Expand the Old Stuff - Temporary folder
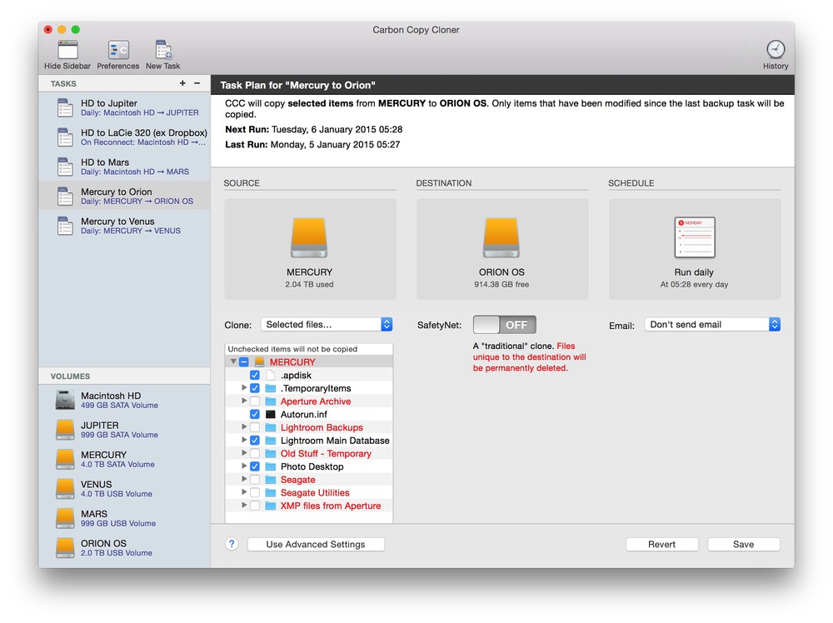 tap(244, 453)
